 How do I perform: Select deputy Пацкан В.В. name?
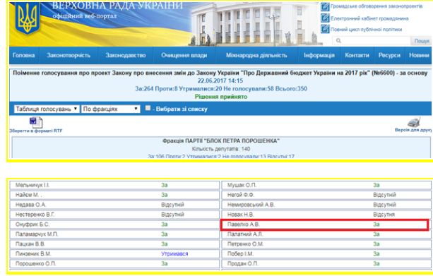coord(30,244)
